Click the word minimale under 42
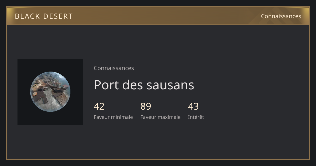Image resolution: width=316 pixels, height=166 pixels. tap(122, 117)
